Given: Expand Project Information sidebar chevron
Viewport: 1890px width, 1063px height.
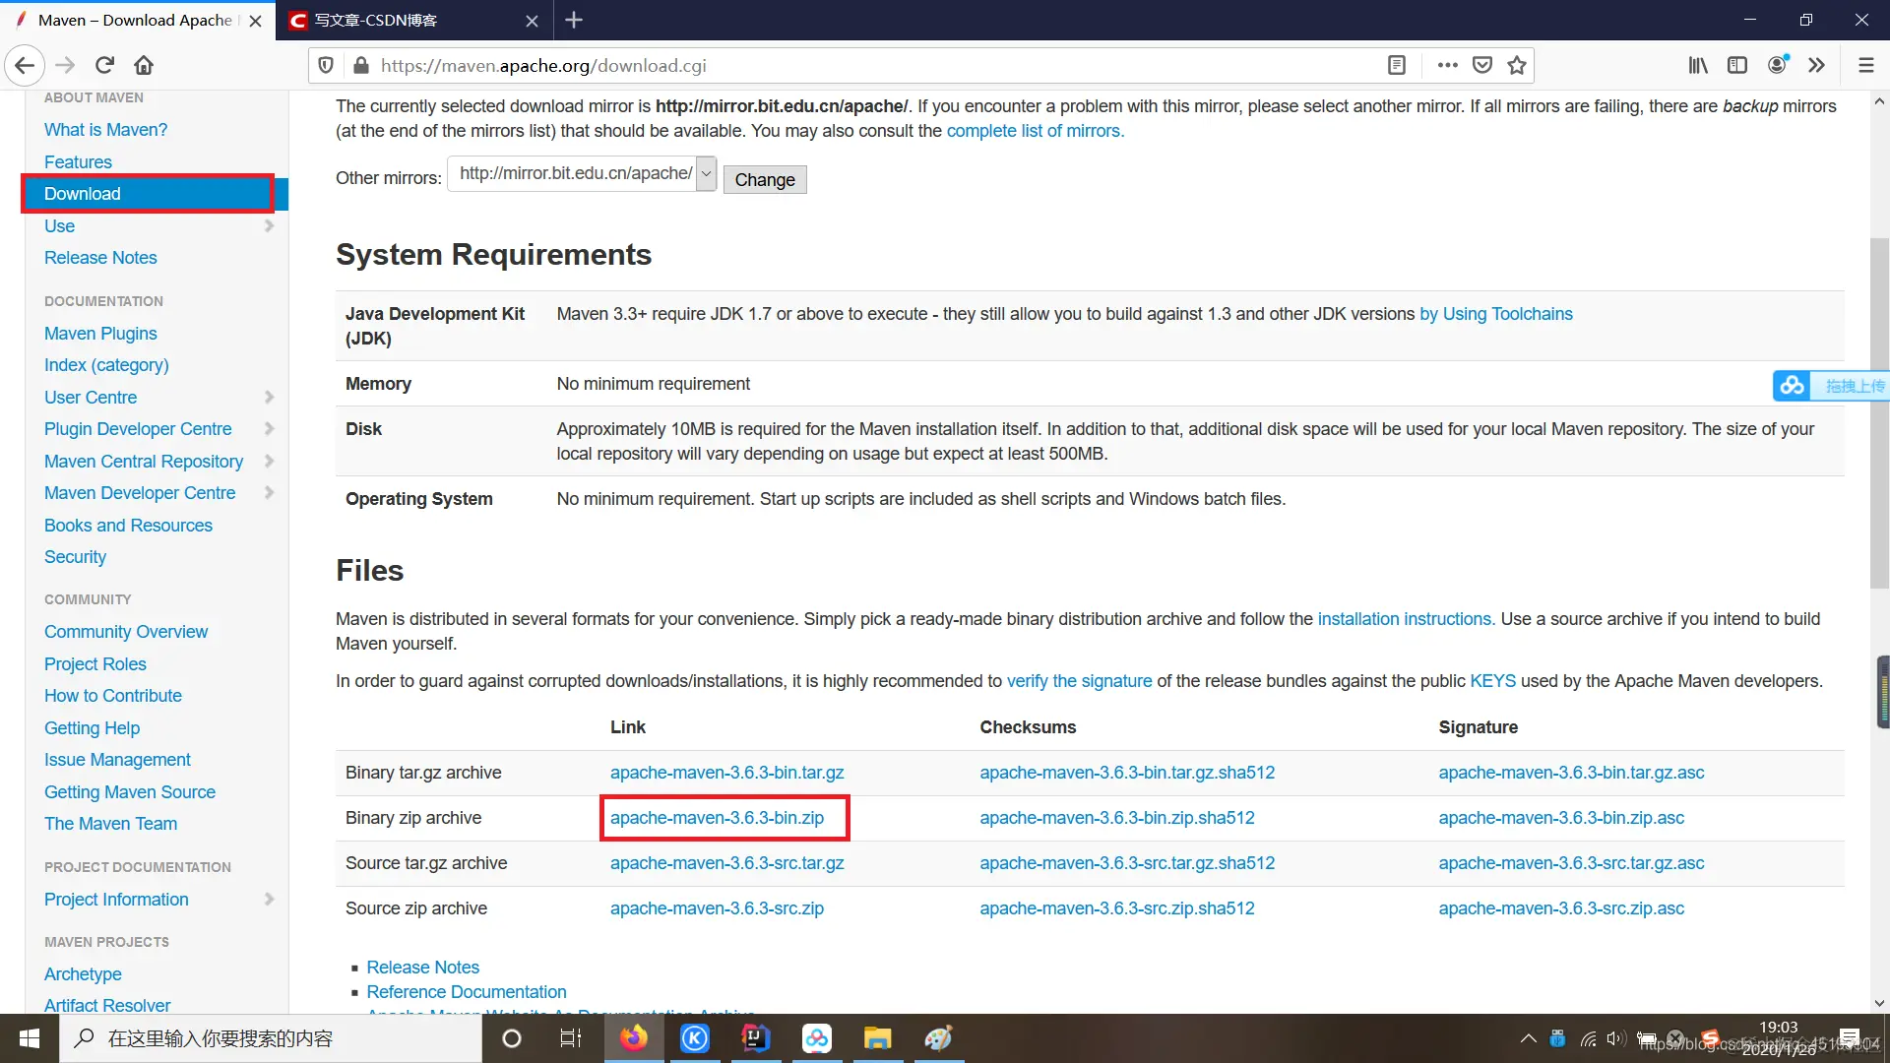Looking at the screenshot, I should tap(269, 899).
